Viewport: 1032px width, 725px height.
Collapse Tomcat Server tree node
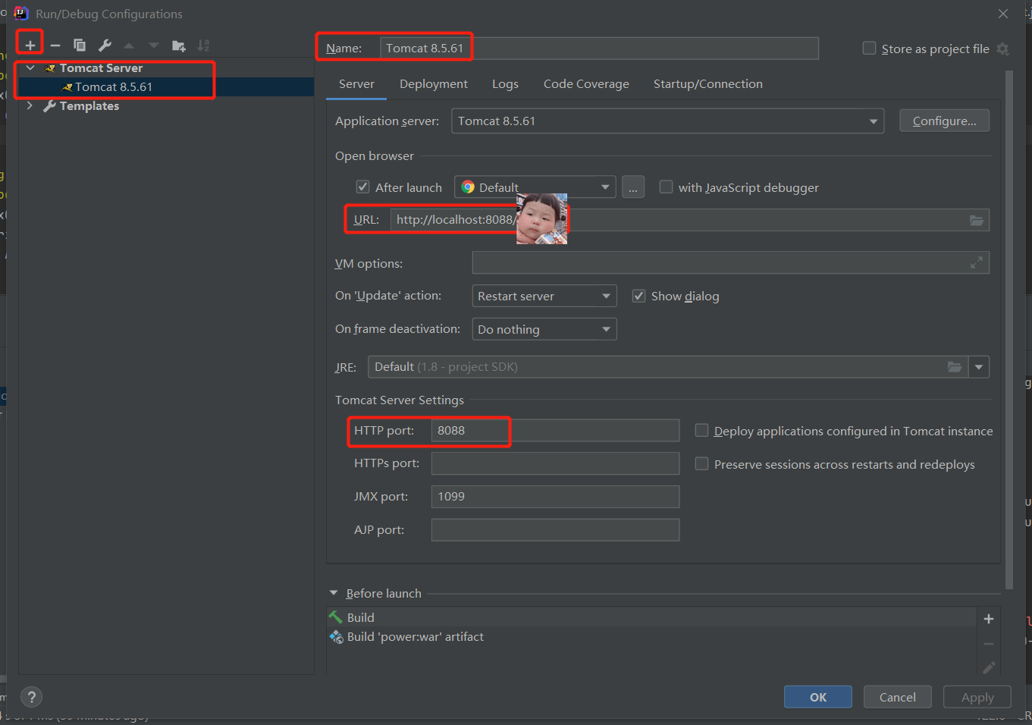30,68
